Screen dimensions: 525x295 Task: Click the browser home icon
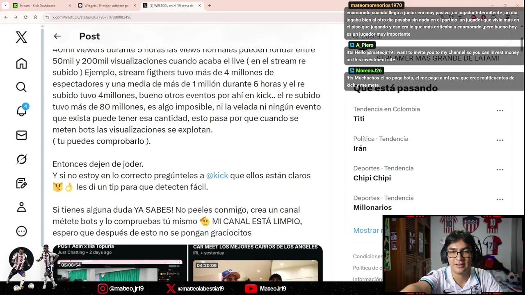(x=35, y=17)
